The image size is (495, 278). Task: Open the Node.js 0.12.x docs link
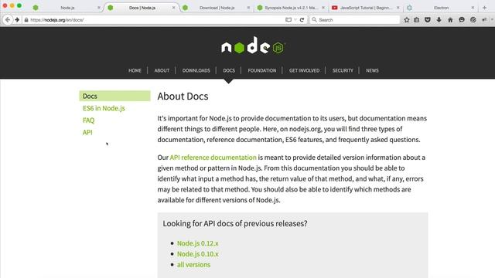pos(198,243)
